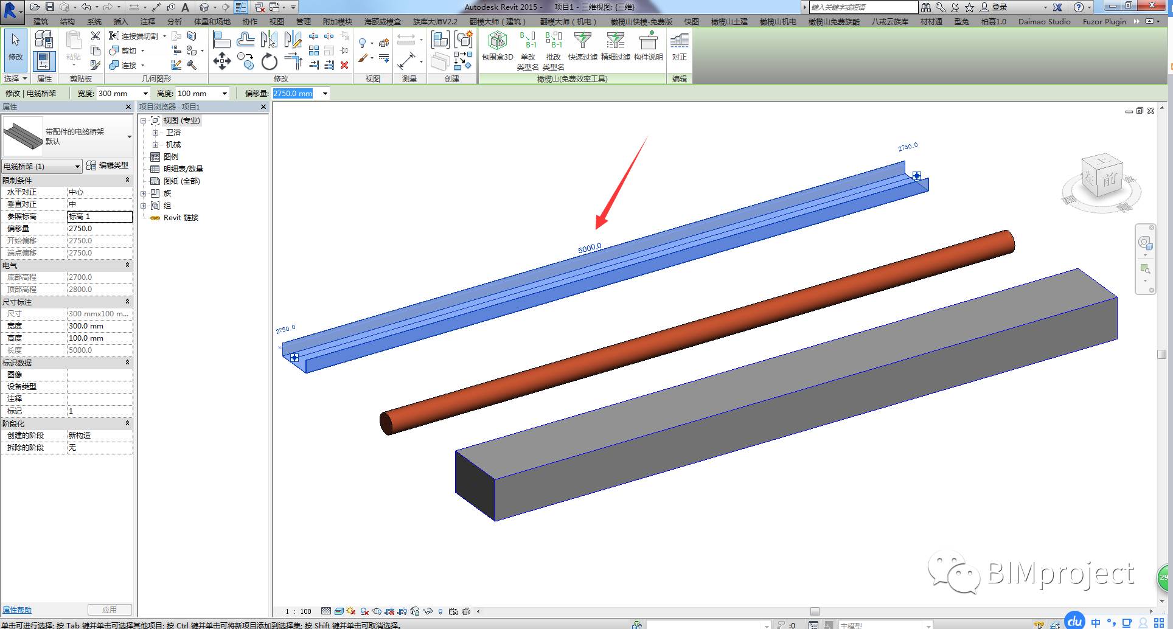Click the 精细过滤 filter icon
This screenshot has height=629, width=1173.
[616, 46]
